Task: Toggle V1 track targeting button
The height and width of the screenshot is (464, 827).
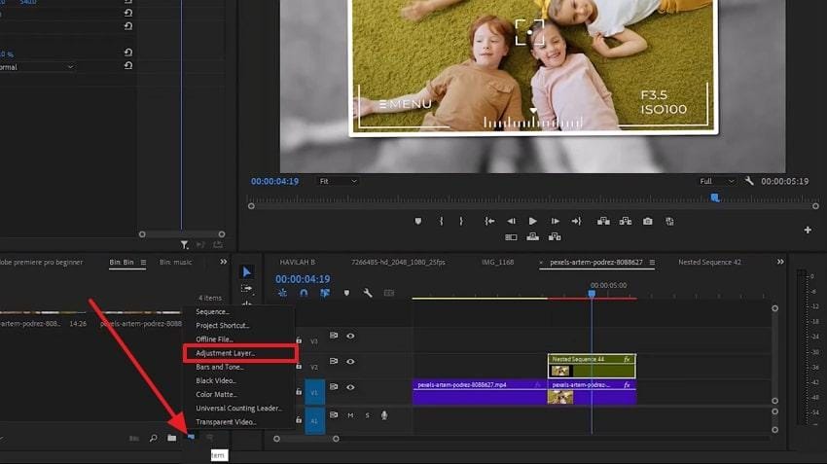Action: pos(315,393)
